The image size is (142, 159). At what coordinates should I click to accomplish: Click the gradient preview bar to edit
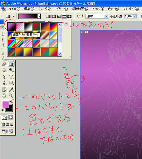click(28, 17)
